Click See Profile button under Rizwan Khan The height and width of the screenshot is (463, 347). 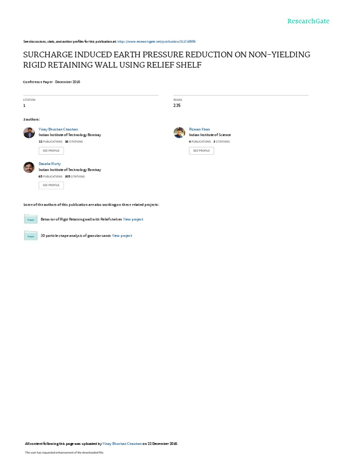point(202,151)
